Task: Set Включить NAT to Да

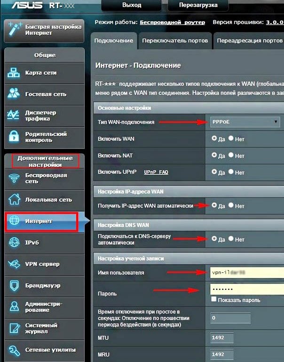Action: [x=214, y=155]
